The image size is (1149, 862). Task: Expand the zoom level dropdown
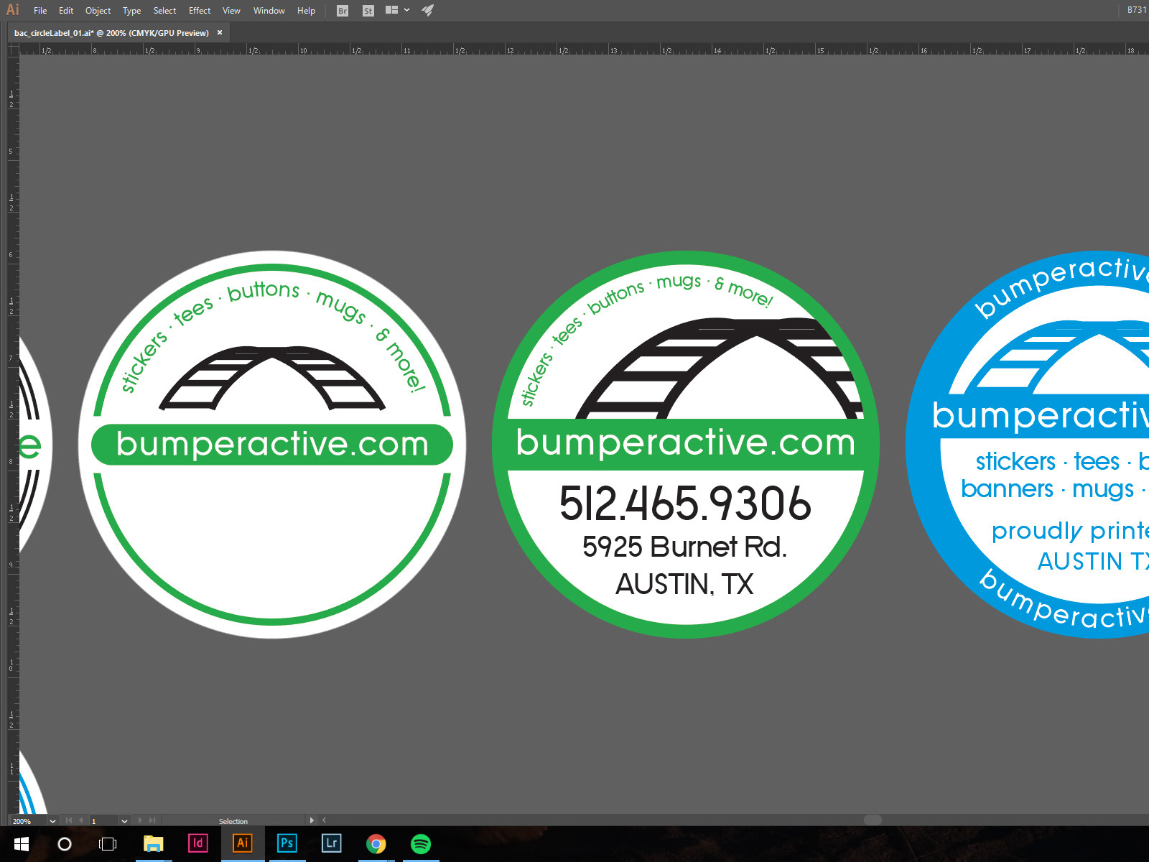[52, 821]
